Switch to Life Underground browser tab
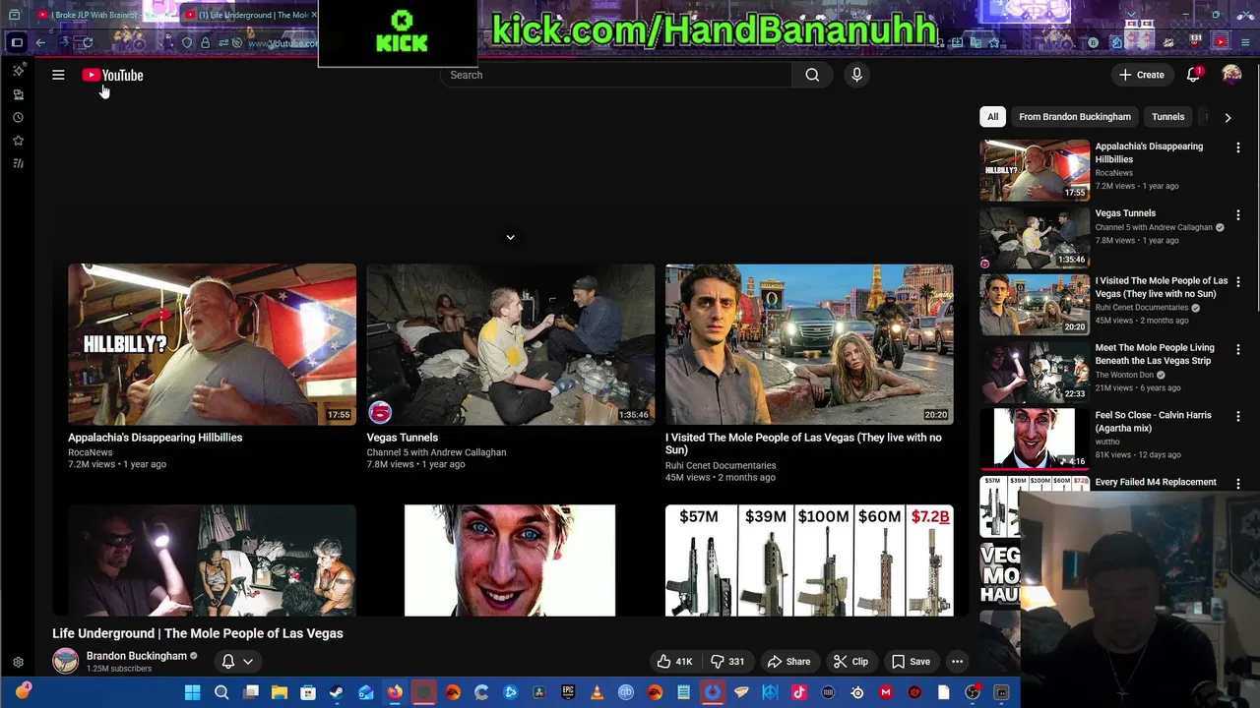 pos(251,15)
